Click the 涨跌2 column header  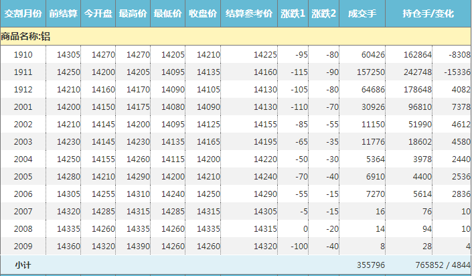coord(324,13)
